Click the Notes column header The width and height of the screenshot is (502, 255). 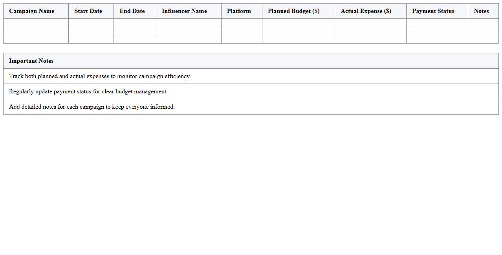pos(481,11)
